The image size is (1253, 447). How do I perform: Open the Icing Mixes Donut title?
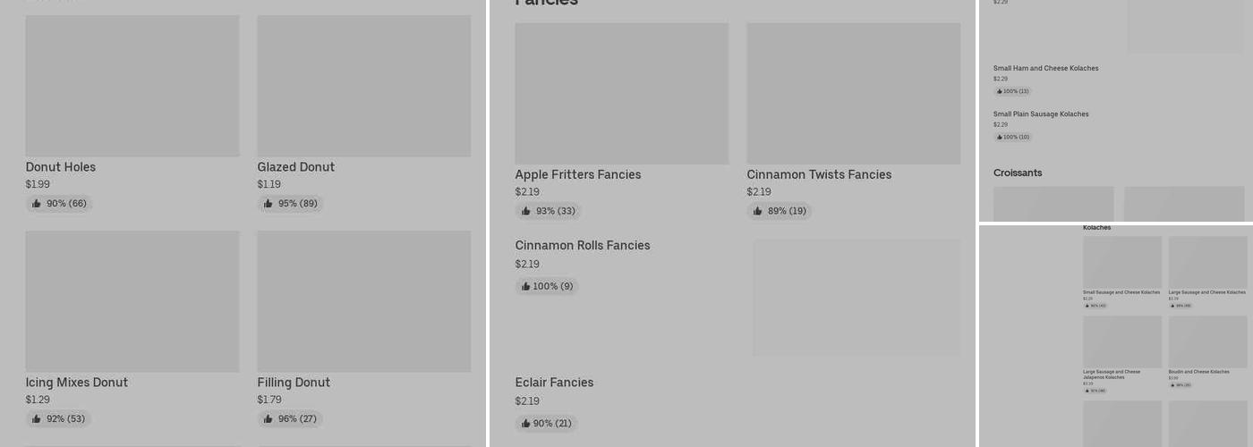77,383
